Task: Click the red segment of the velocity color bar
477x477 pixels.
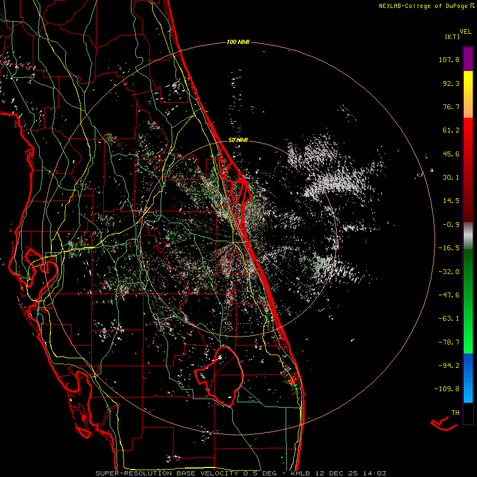Action: tap(468, 170)
